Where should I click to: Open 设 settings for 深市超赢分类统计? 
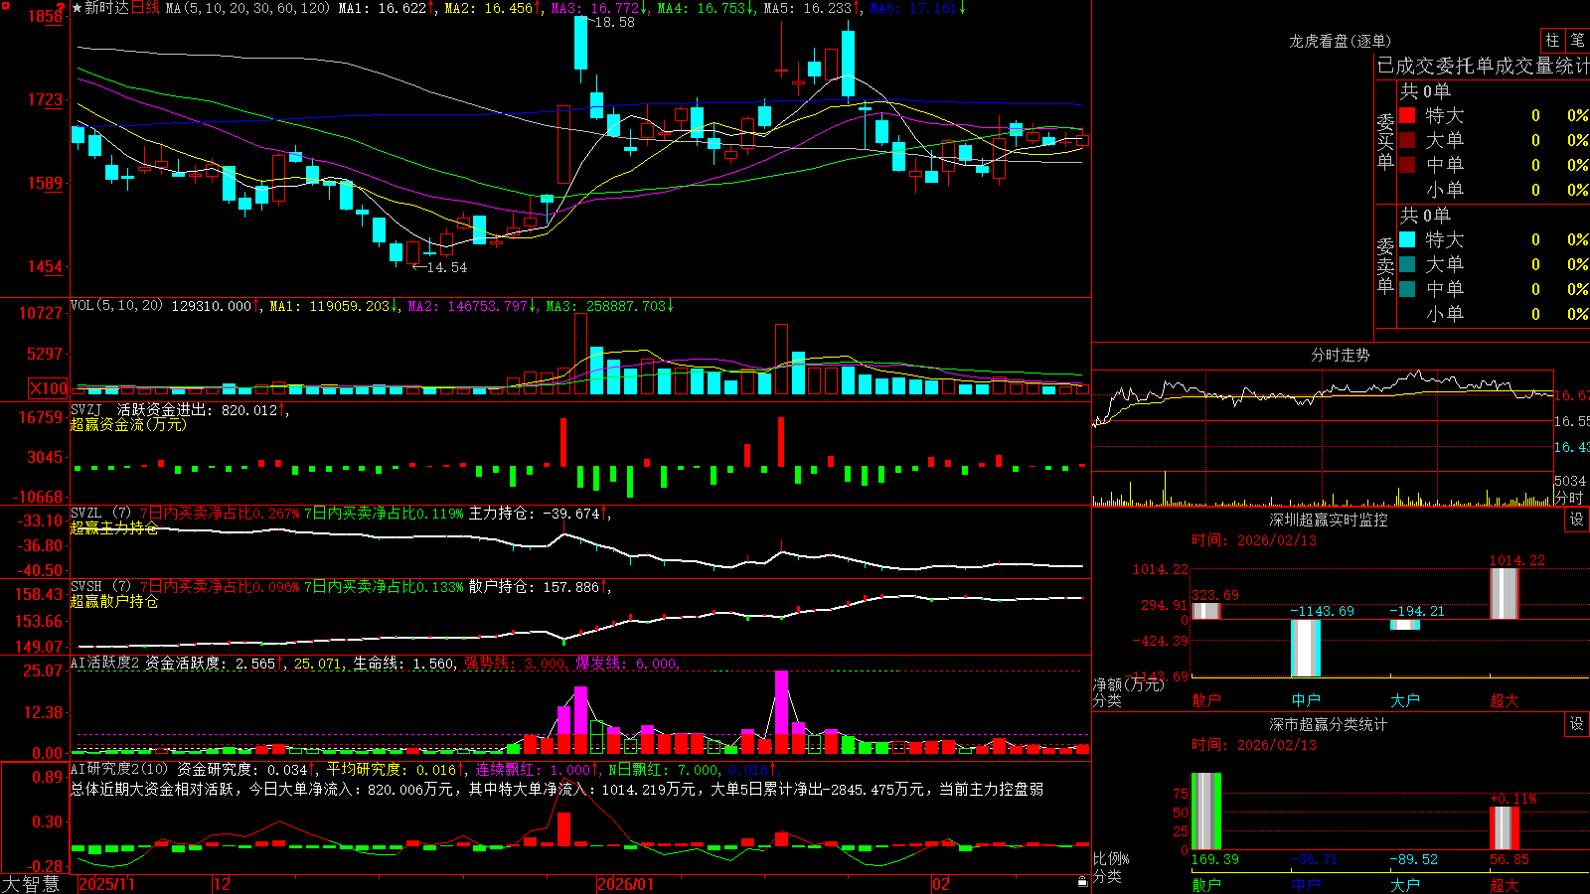(x=1577, y=724)
